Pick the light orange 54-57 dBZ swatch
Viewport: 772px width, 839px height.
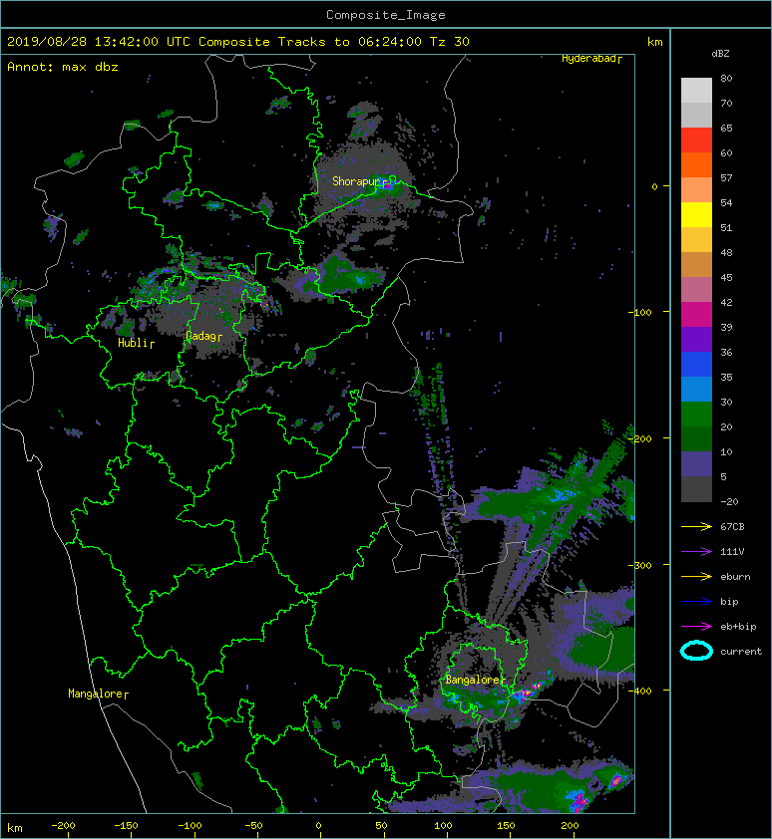coord(696,190)
